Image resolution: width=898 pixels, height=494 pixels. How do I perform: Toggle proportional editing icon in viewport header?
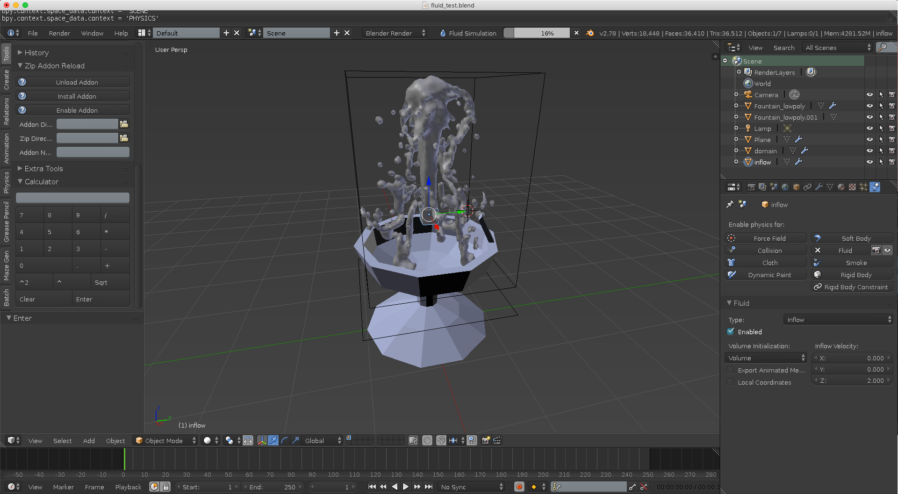[x=427, y=440]
